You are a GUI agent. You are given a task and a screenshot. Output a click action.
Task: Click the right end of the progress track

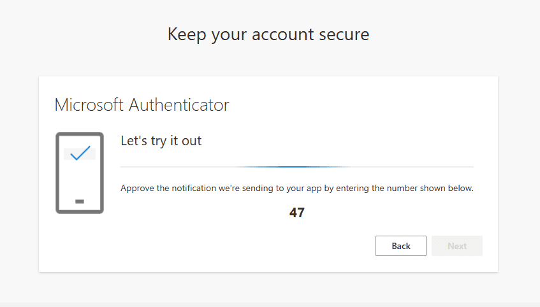point(471,167)
